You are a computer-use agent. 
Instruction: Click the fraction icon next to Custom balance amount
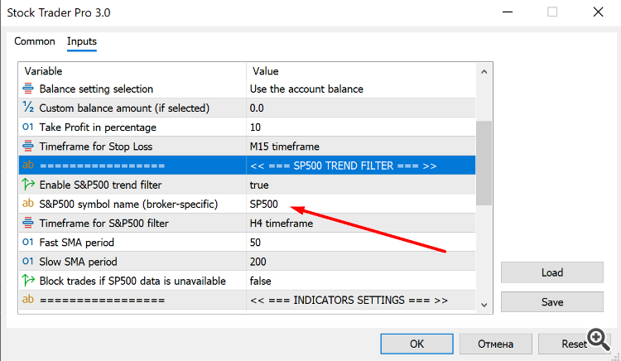[x=28, y=108]
